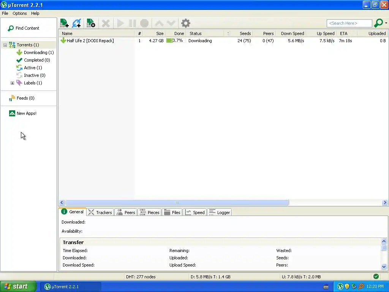Viewport: 389px width, 292px height.
Task: Click the horizontal scrollbar thumb
Action: pos(177,203)
